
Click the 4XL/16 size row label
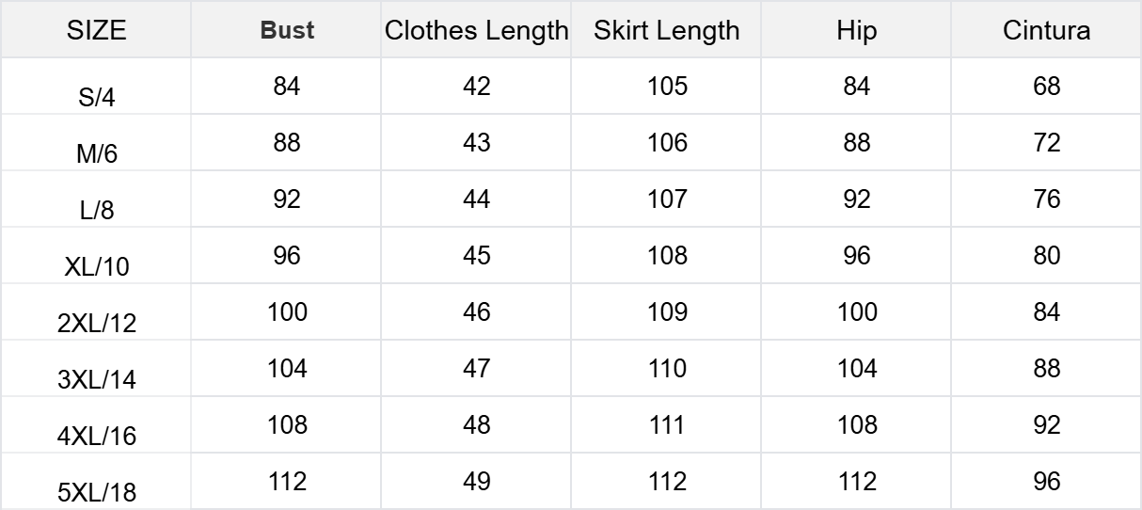[97, 437]
